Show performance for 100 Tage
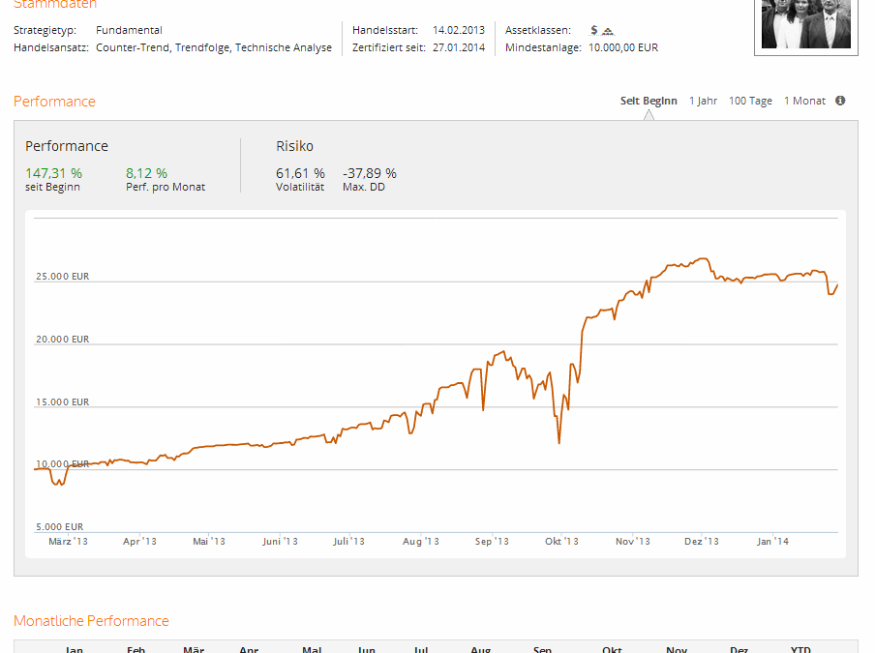 (x=750, y=101)
